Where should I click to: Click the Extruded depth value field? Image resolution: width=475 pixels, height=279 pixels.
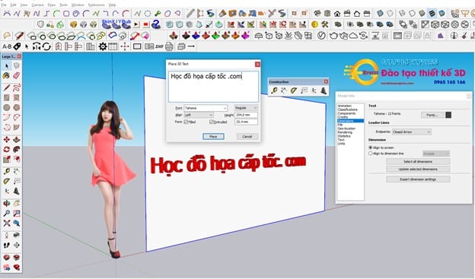click(247, 122)
